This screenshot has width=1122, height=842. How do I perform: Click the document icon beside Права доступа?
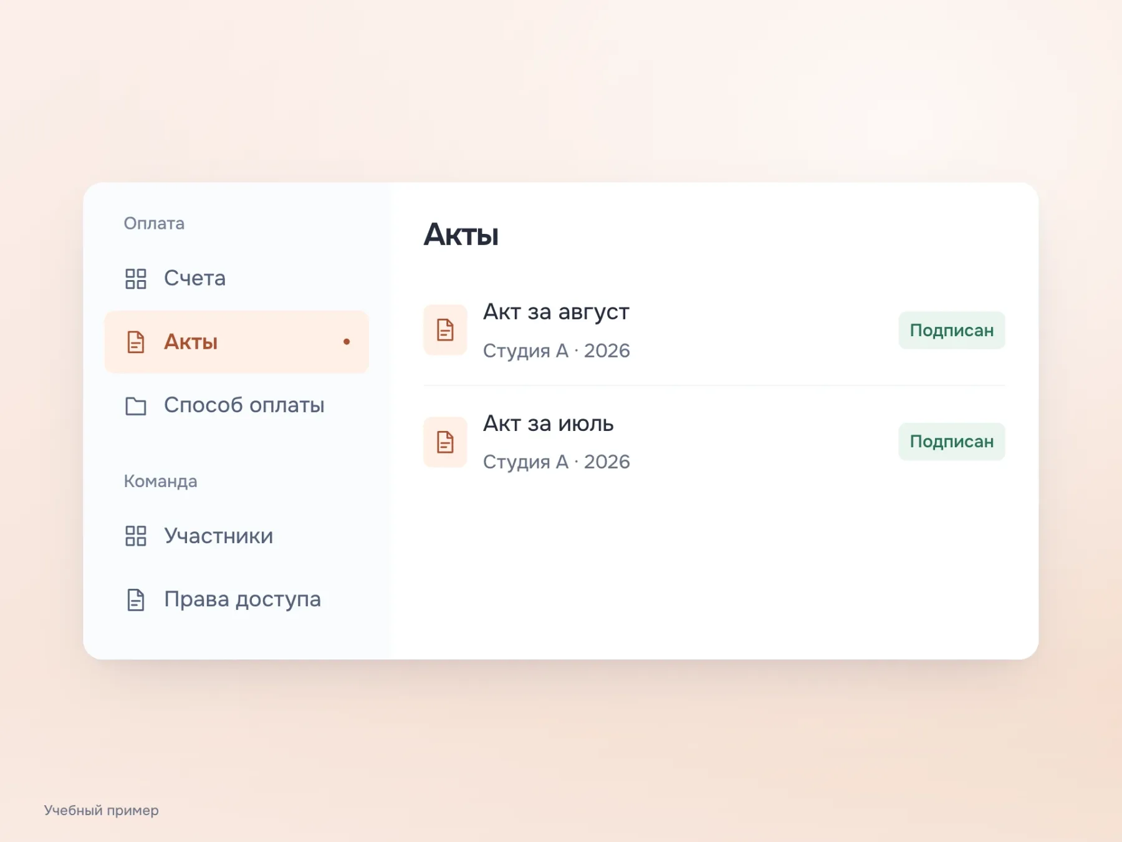135,599
